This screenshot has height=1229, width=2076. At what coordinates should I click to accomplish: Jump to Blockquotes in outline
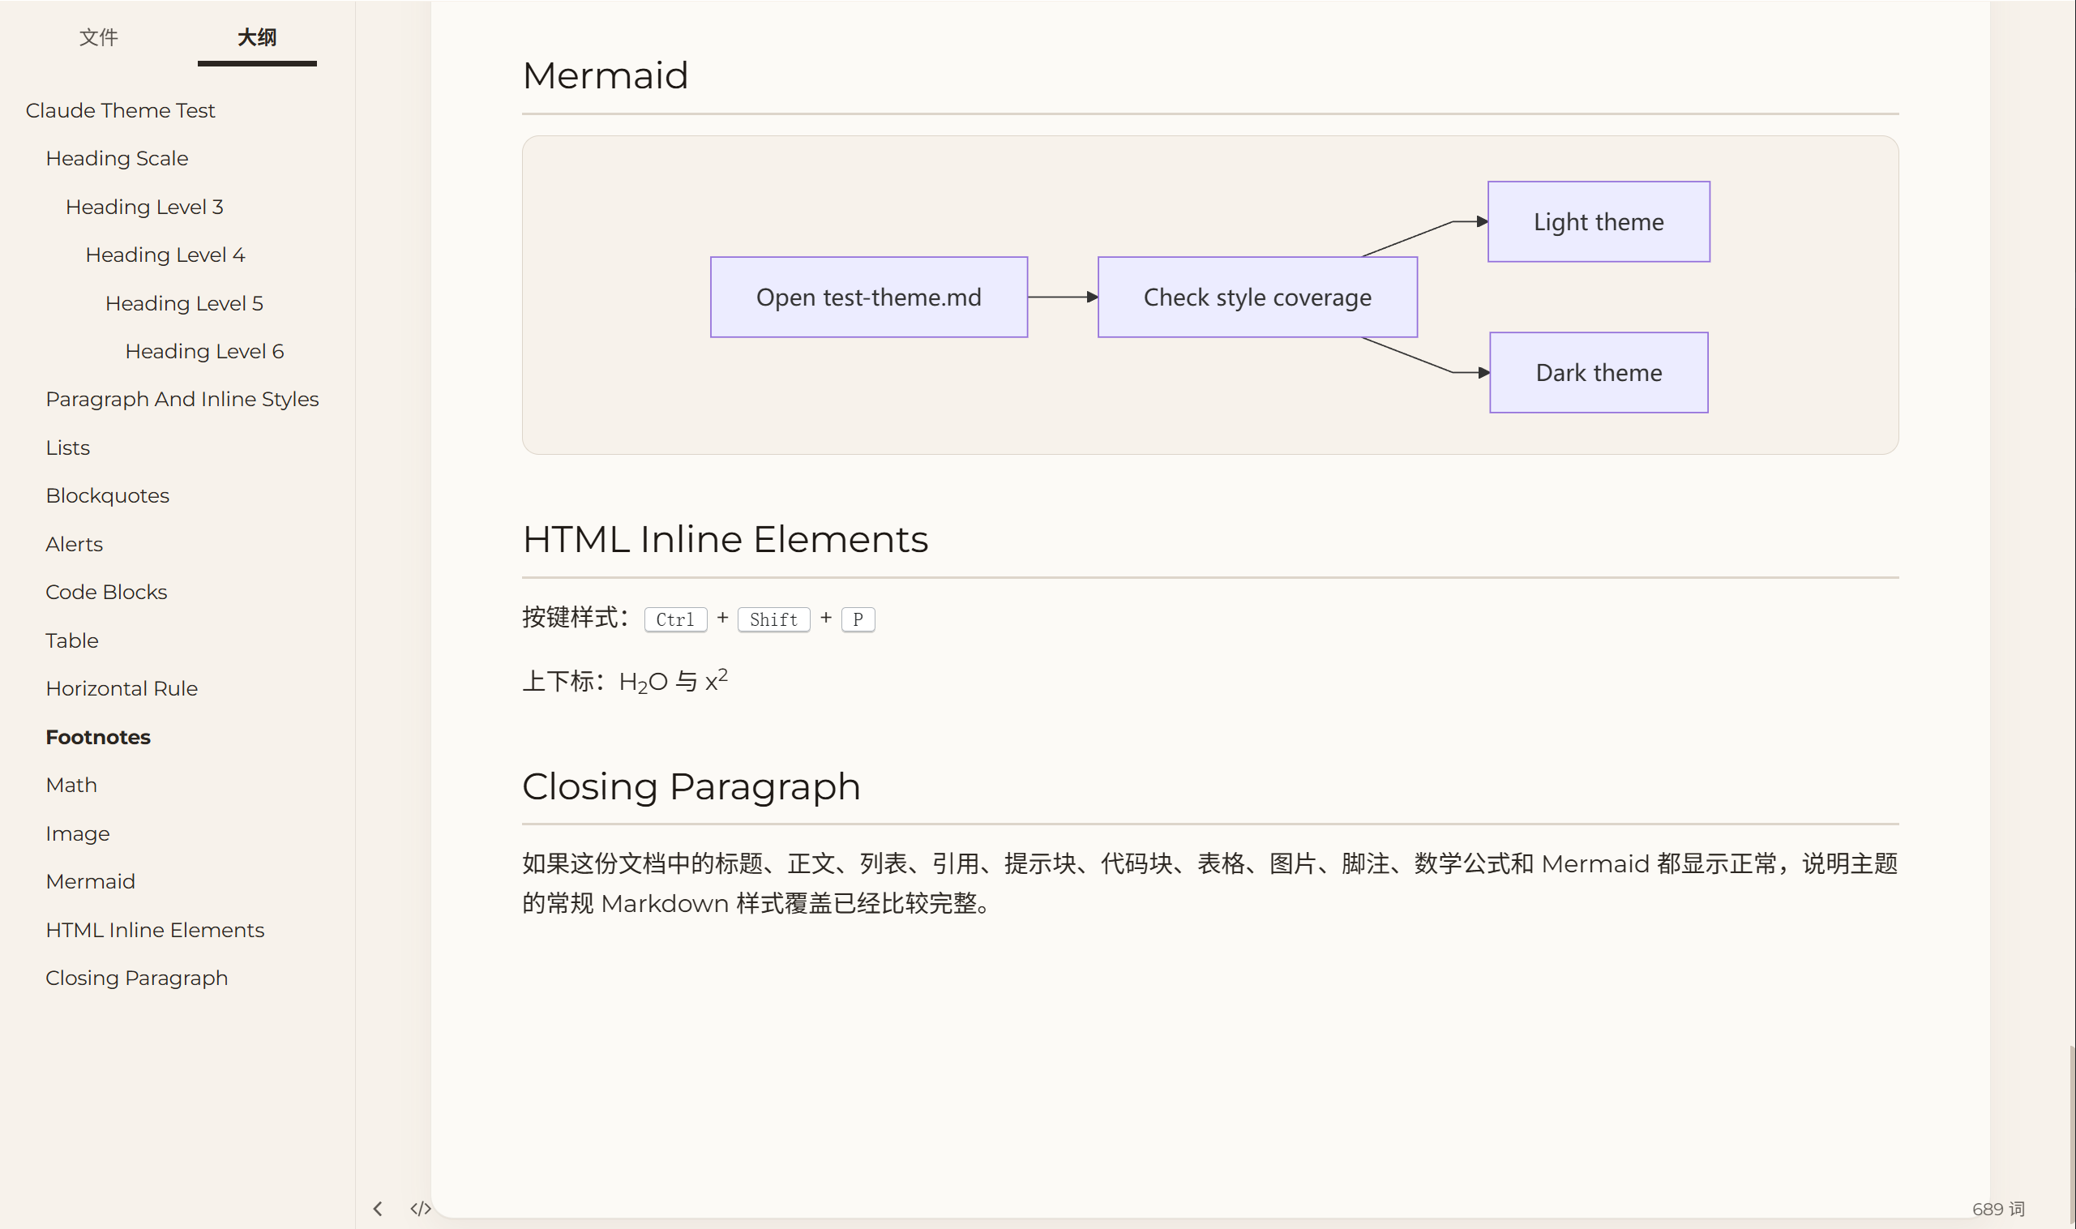point(108,495)
